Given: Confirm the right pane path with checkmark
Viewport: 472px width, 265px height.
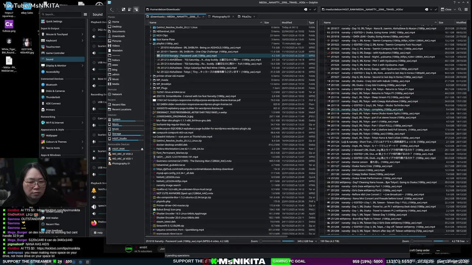Looking at the screenshot, I should pos(435,9).
